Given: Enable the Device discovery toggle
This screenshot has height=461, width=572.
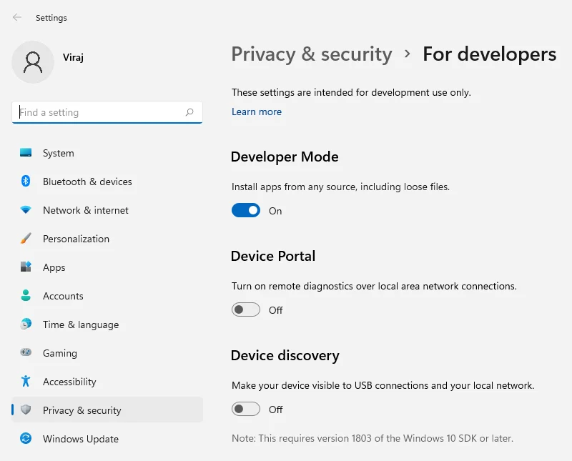Looking at the screenshot, I should point(246,410).
